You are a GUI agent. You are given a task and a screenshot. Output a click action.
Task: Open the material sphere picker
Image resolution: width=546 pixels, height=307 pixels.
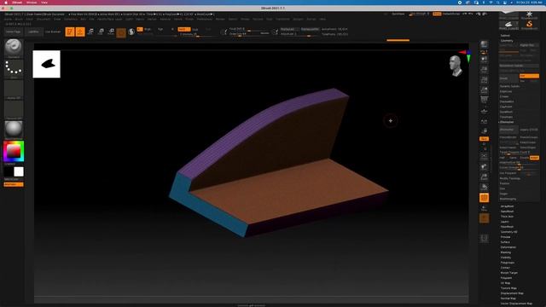14,130
